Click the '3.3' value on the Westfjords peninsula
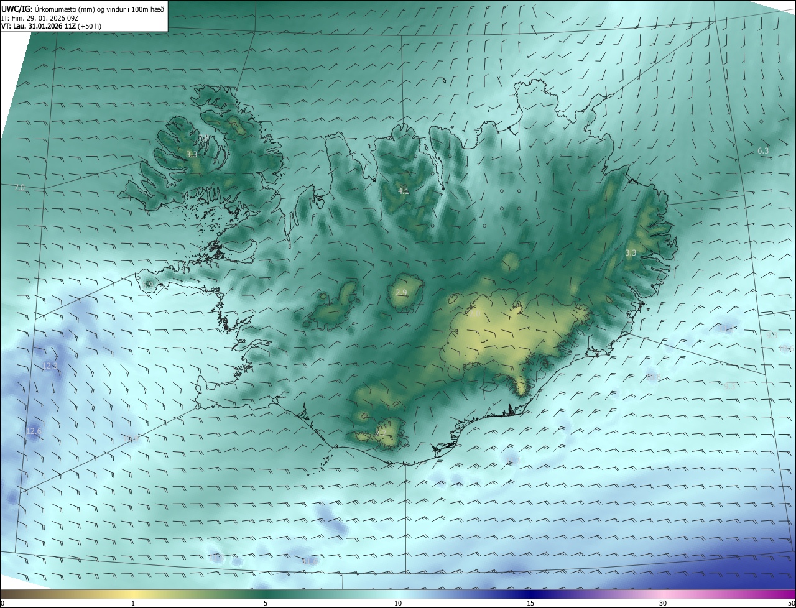The height and width of the screenshot is (608, 796). [x=192, y=154]
